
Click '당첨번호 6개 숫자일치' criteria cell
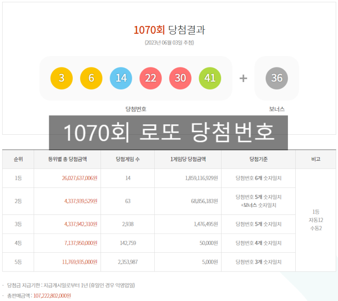[258, 178]
